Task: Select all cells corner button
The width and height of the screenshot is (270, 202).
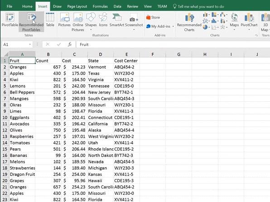Action: click(5, 54)
